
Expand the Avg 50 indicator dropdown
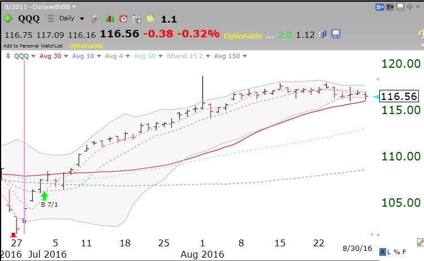click(x=161, y=56)
